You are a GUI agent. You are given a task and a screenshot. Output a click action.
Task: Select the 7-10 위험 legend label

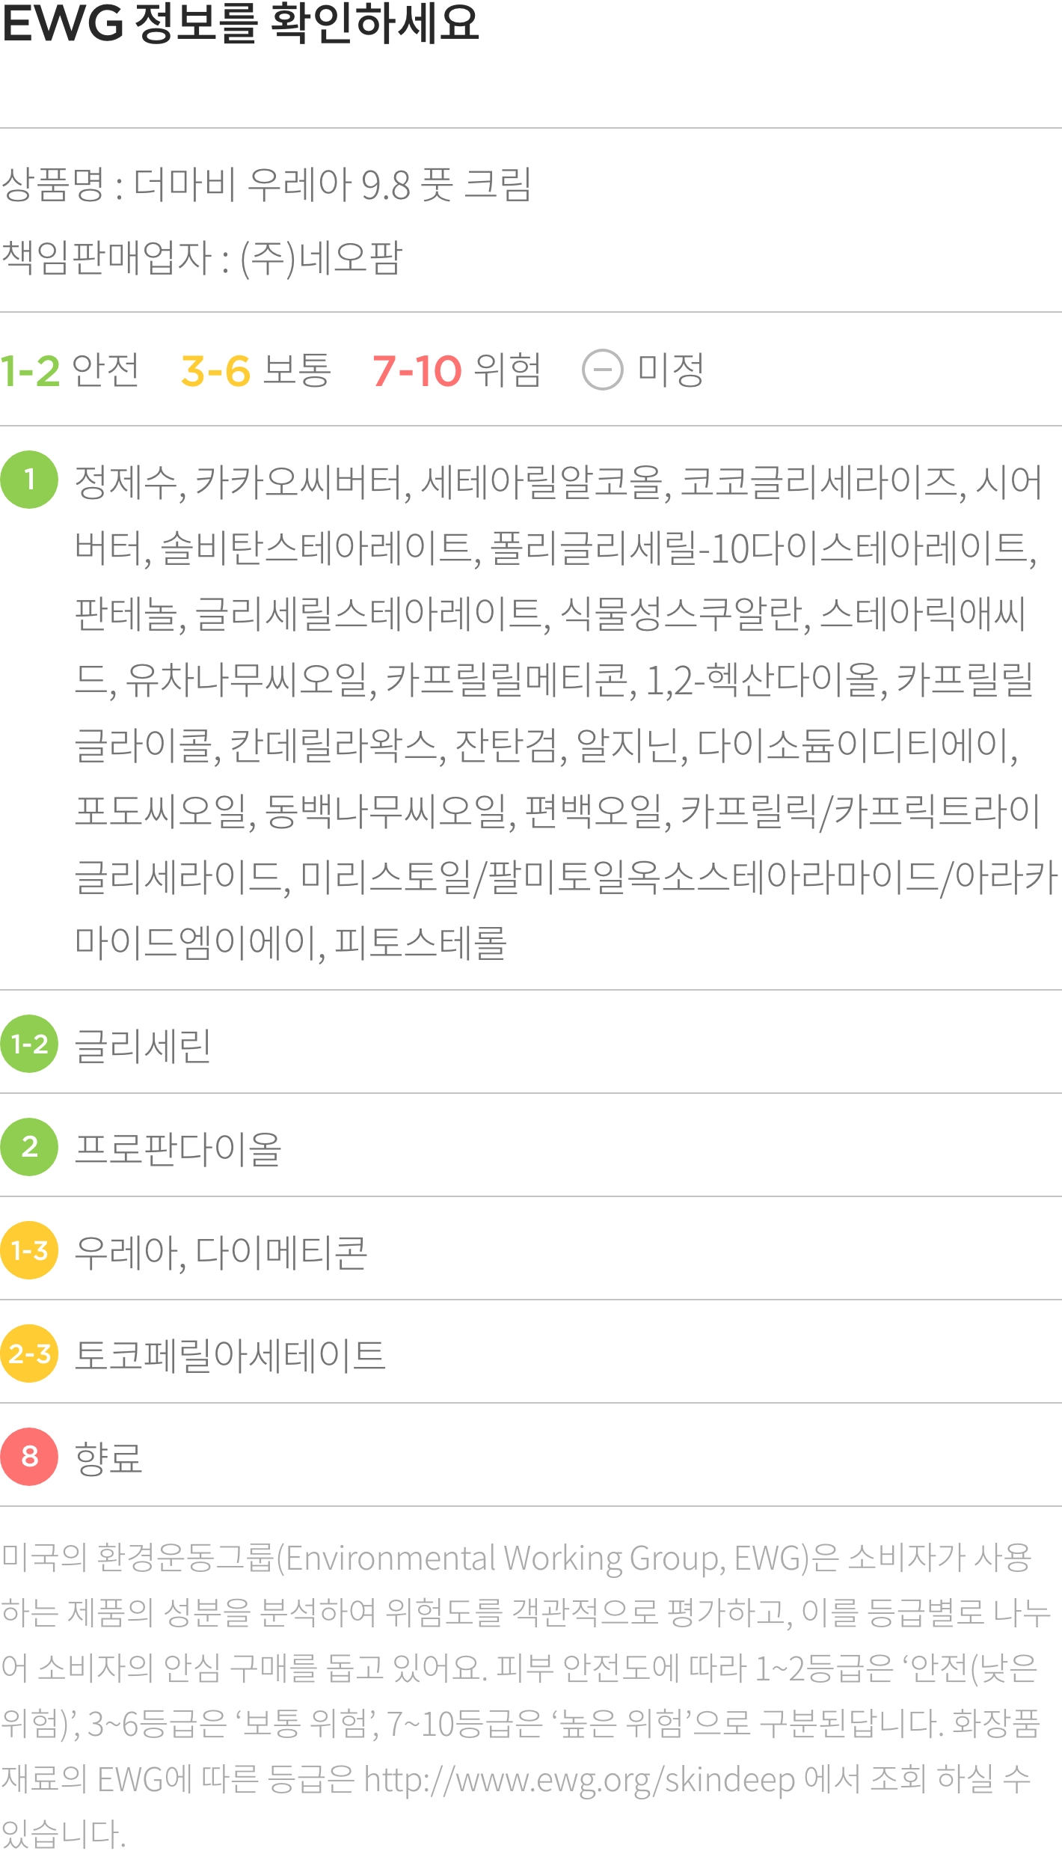click(456, 370)
